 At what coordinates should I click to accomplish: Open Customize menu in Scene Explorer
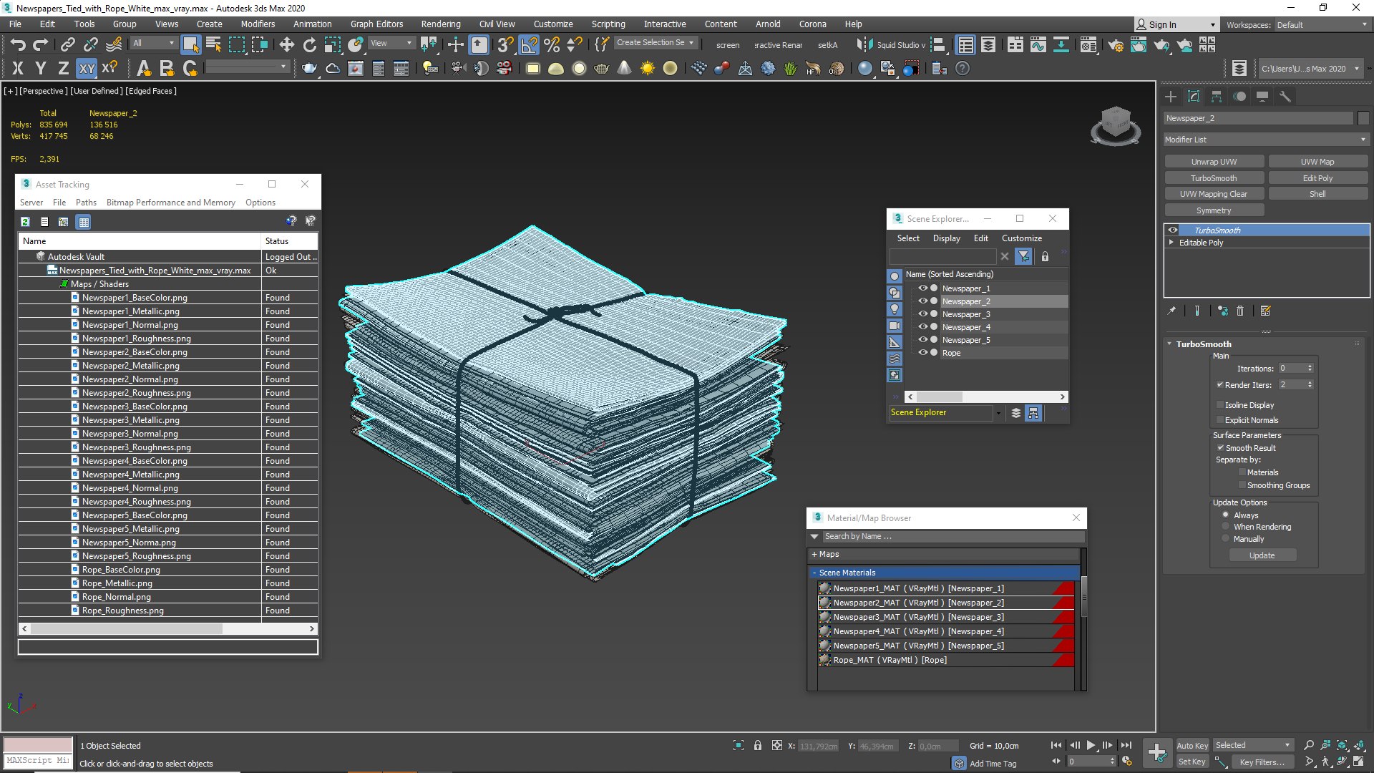pos(1021,238)
